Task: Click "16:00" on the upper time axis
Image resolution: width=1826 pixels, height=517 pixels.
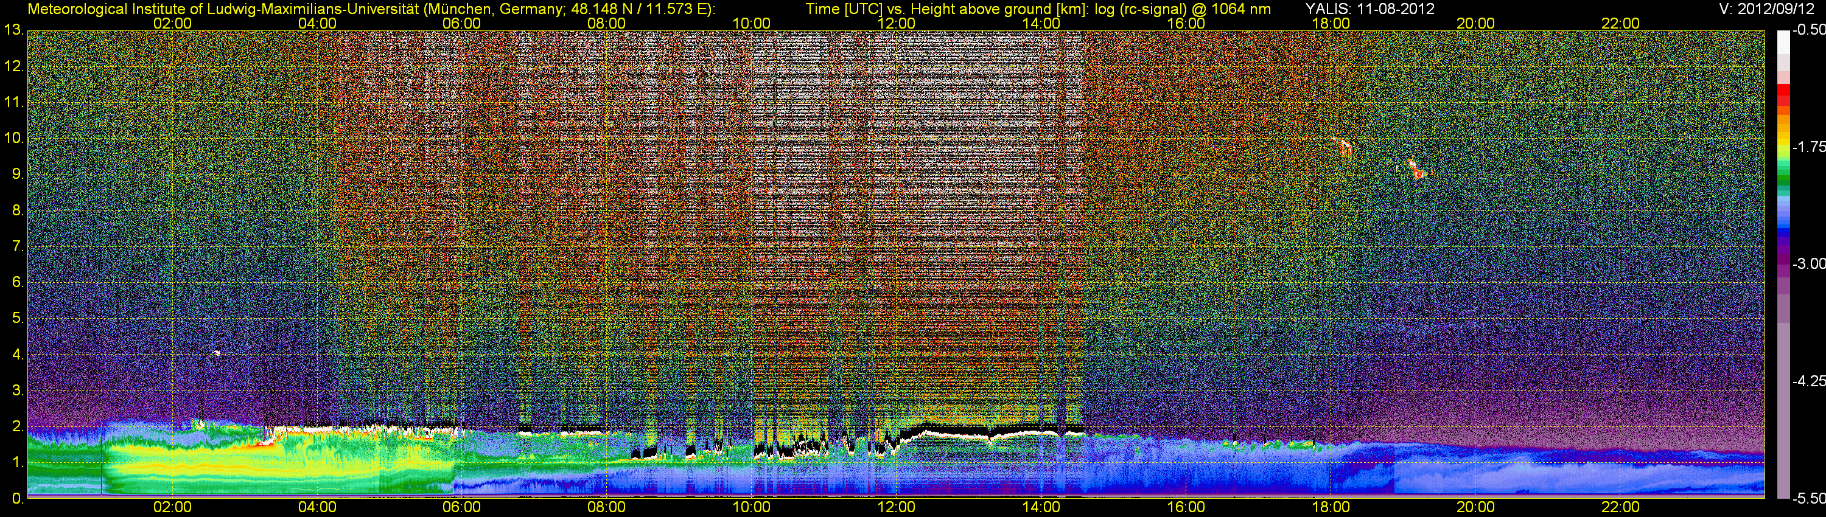Action: point(1186,23)
